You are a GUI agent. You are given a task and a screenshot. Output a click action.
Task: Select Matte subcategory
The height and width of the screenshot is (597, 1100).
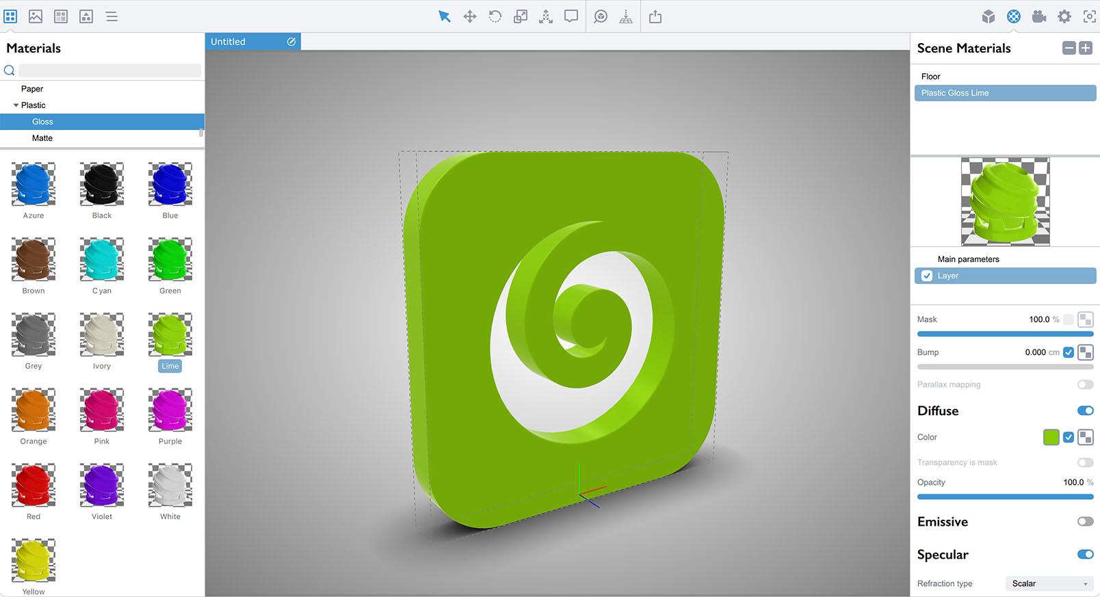pyautogui.click(x=102, y=138)
